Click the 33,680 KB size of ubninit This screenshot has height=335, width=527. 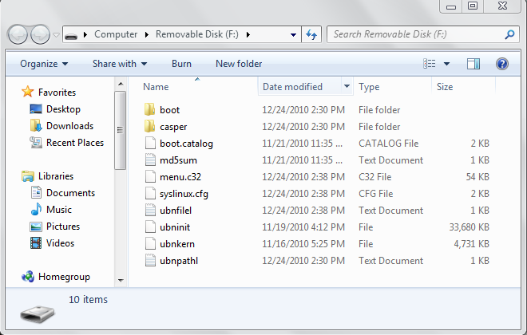coord(470,227)
